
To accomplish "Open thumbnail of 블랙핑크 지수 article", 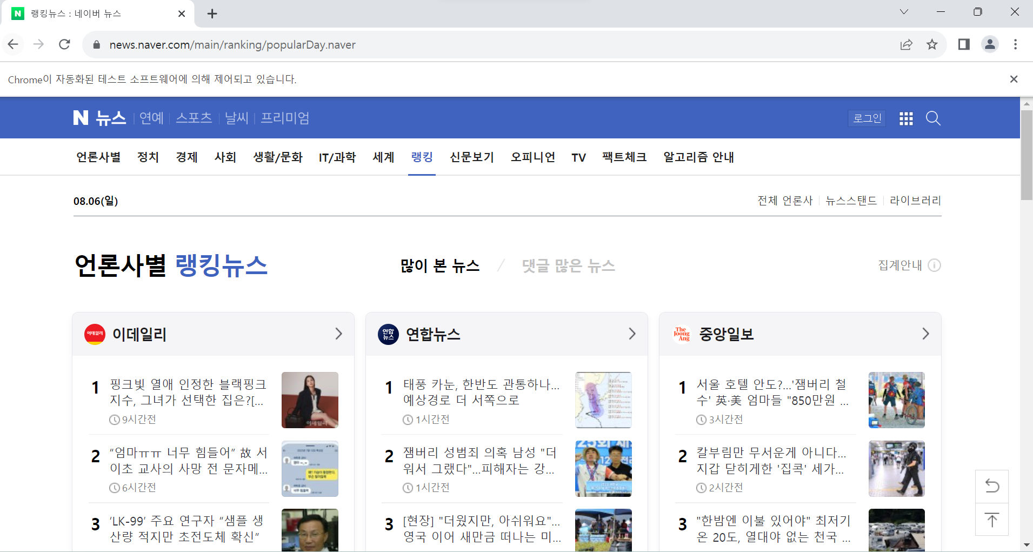I will coord(310,400).
